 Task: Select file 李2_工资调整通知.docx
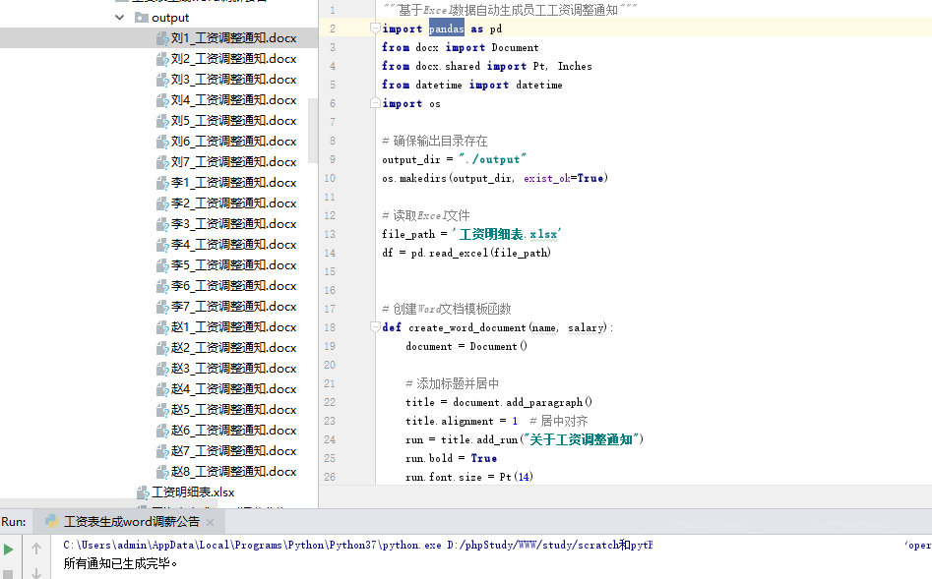pyautogui.click(x=233, y=203)
